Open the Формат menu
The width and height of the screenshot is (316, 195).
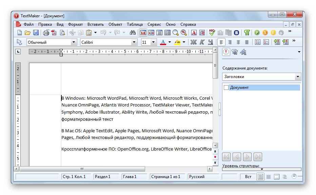(75, 24)
